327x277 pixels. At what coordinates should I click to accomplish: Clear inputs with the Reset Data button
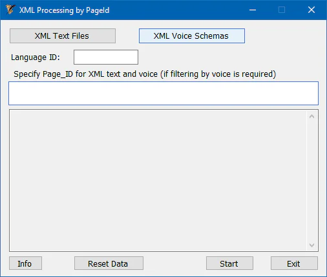pos(109,263)
